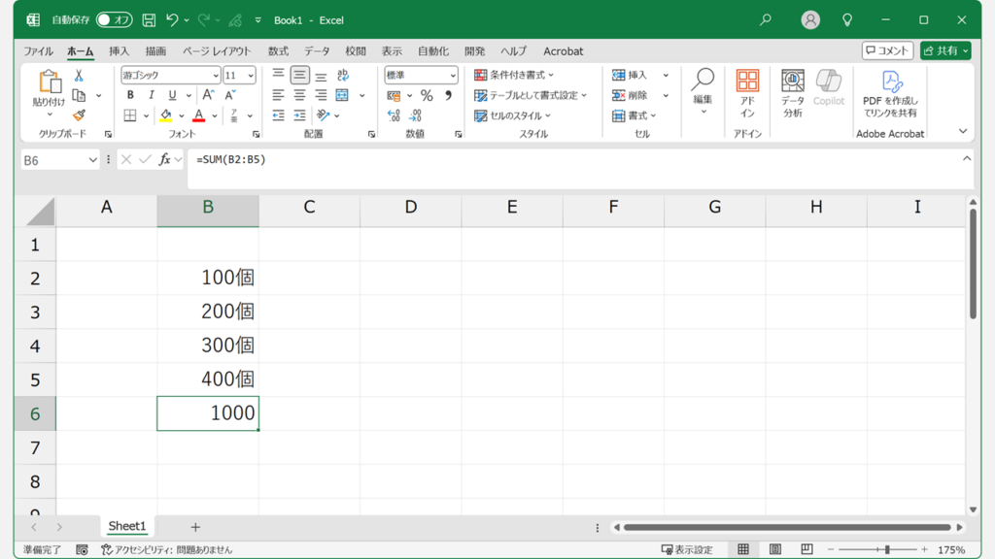
Task: Open the Name Box dropdown arrow
Action: (92, 160)
